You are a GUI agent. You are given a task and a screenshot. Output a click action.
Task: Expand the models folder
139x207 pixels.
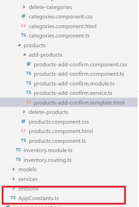point(14,169)
